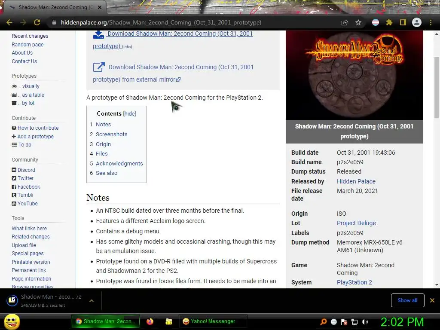Close the Shadow Man browser tab
The image size is (440, 330).
coord(100,8)
